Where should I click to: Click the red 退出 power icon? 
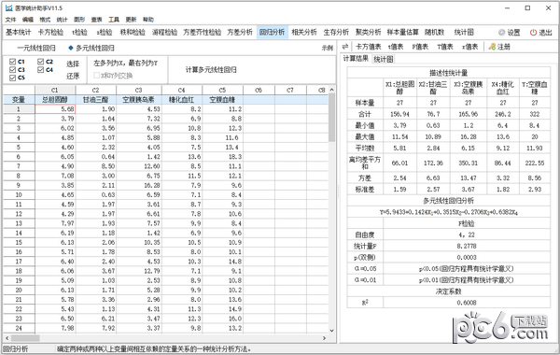[533, 33]
